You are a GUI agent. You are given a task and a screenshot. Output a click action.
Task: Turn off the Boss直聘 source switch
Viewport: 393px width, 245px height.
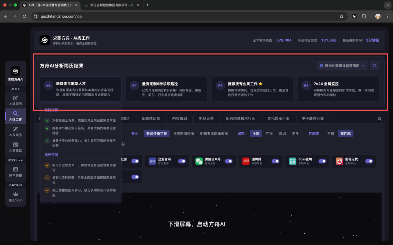point(322,161)
